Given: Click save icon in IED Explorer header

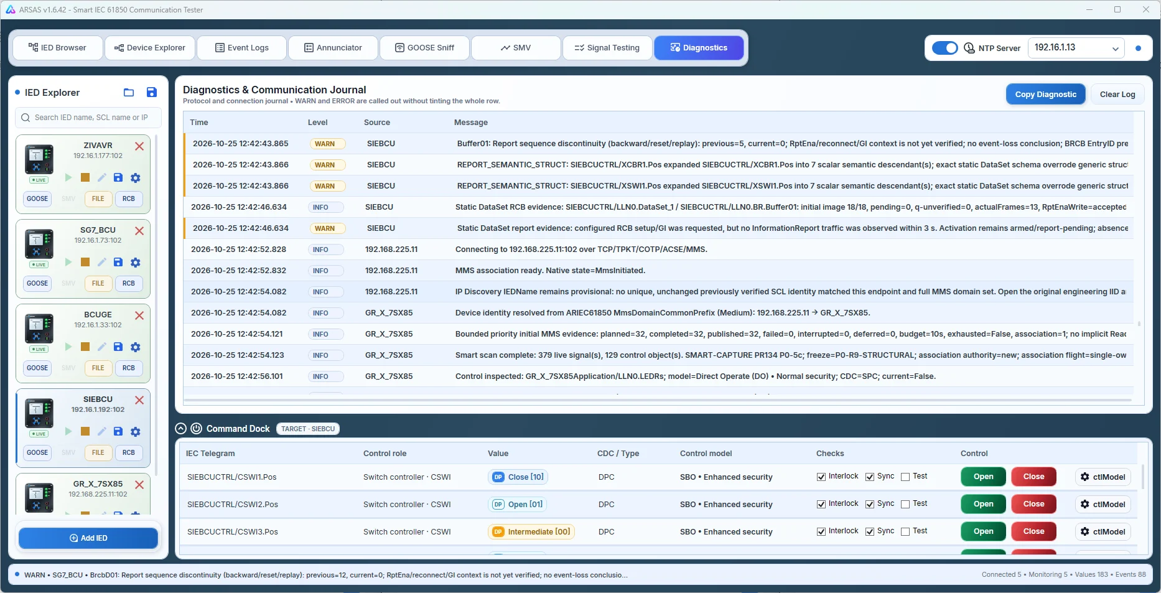Looking at the screenshot, I should click(151, 93).
